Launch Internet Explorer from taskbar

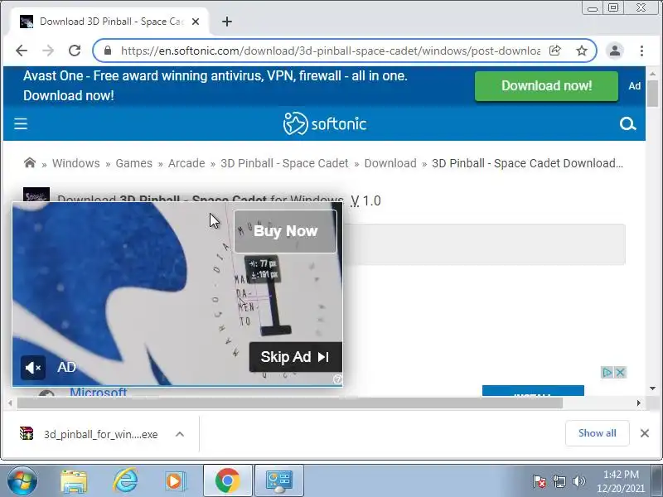pyautogui.click(x=125, y=481)
